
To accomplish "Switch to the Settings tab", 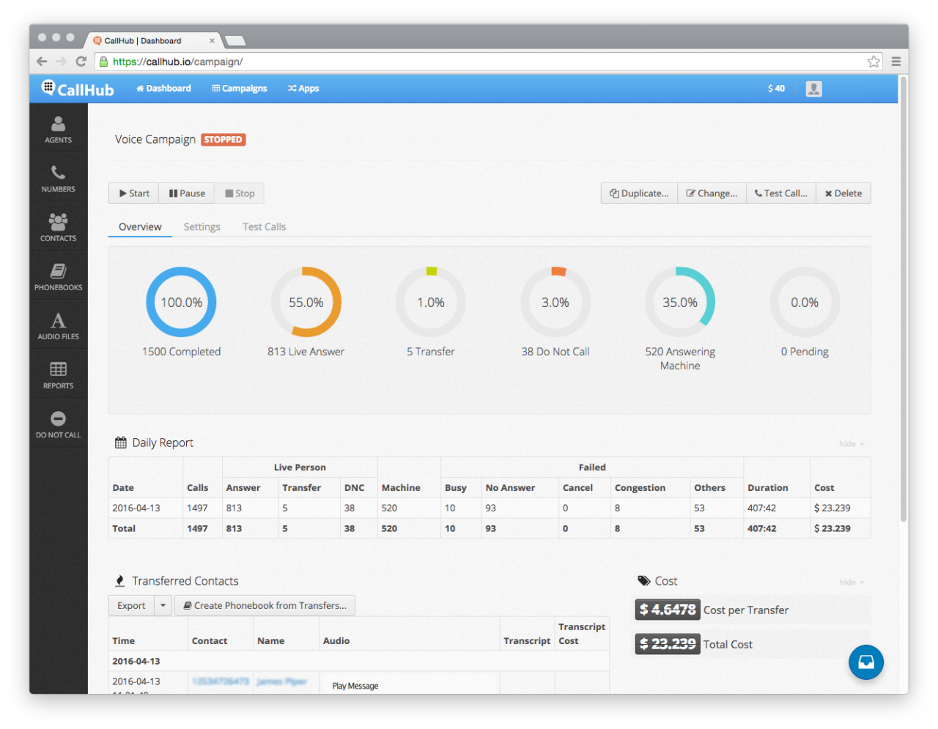I will pos(202,226).
